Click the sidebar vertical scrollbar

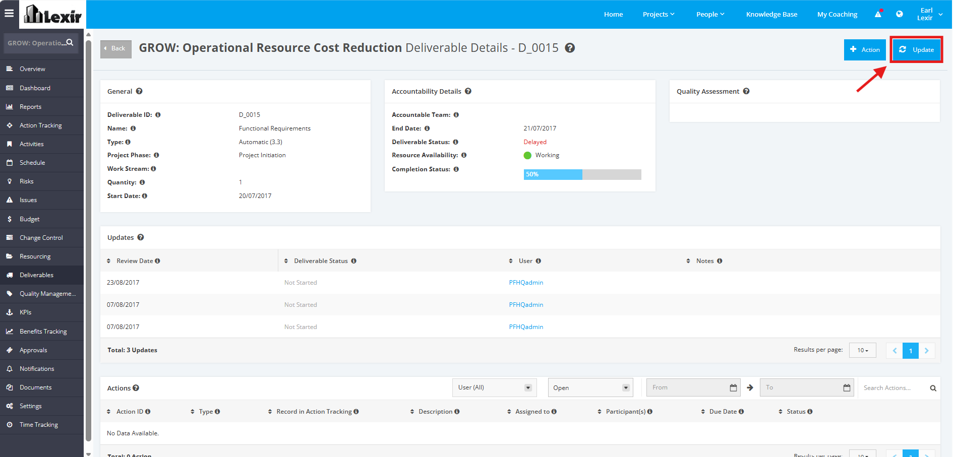point(89,242)
